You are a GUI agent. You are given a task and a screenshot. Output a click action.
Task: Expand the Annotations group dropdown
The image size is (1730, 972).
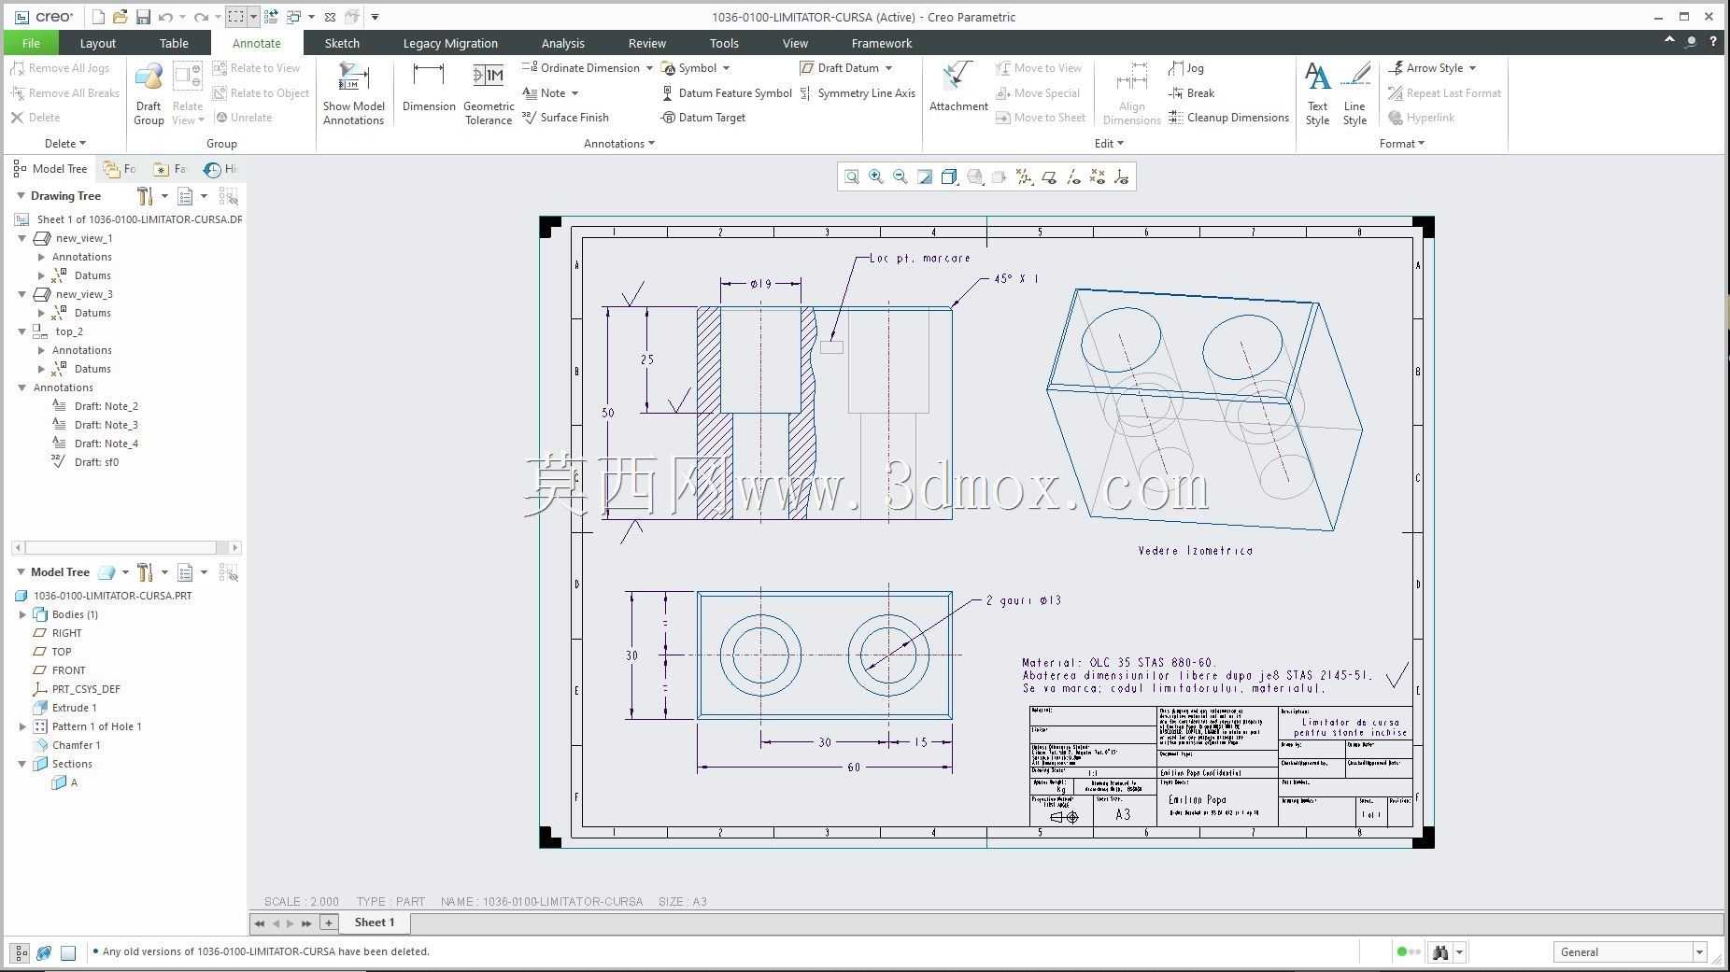[619, 144]
